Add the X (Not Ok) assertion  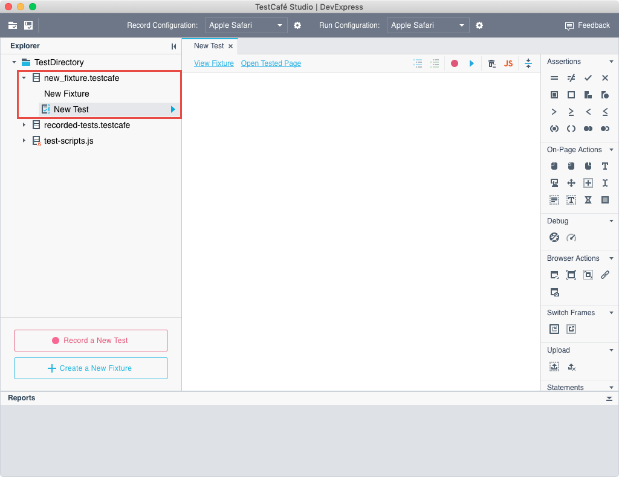click(x=604, y=78)
